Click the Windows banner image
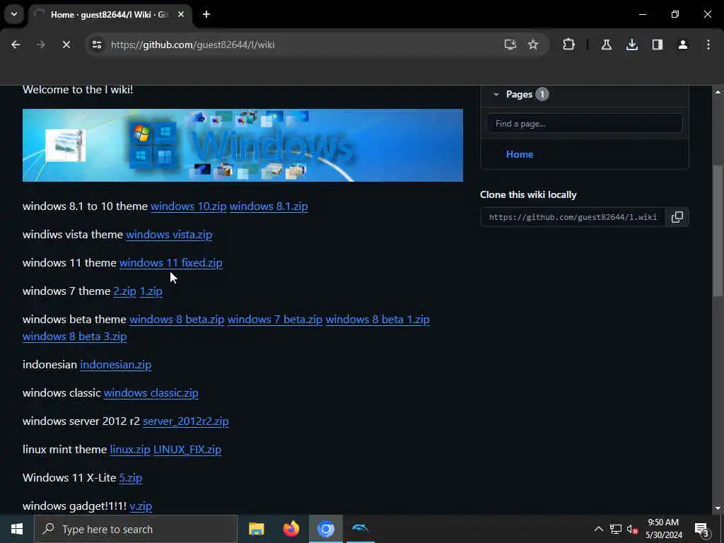724x543 pixels. click(x=243, y=145)
